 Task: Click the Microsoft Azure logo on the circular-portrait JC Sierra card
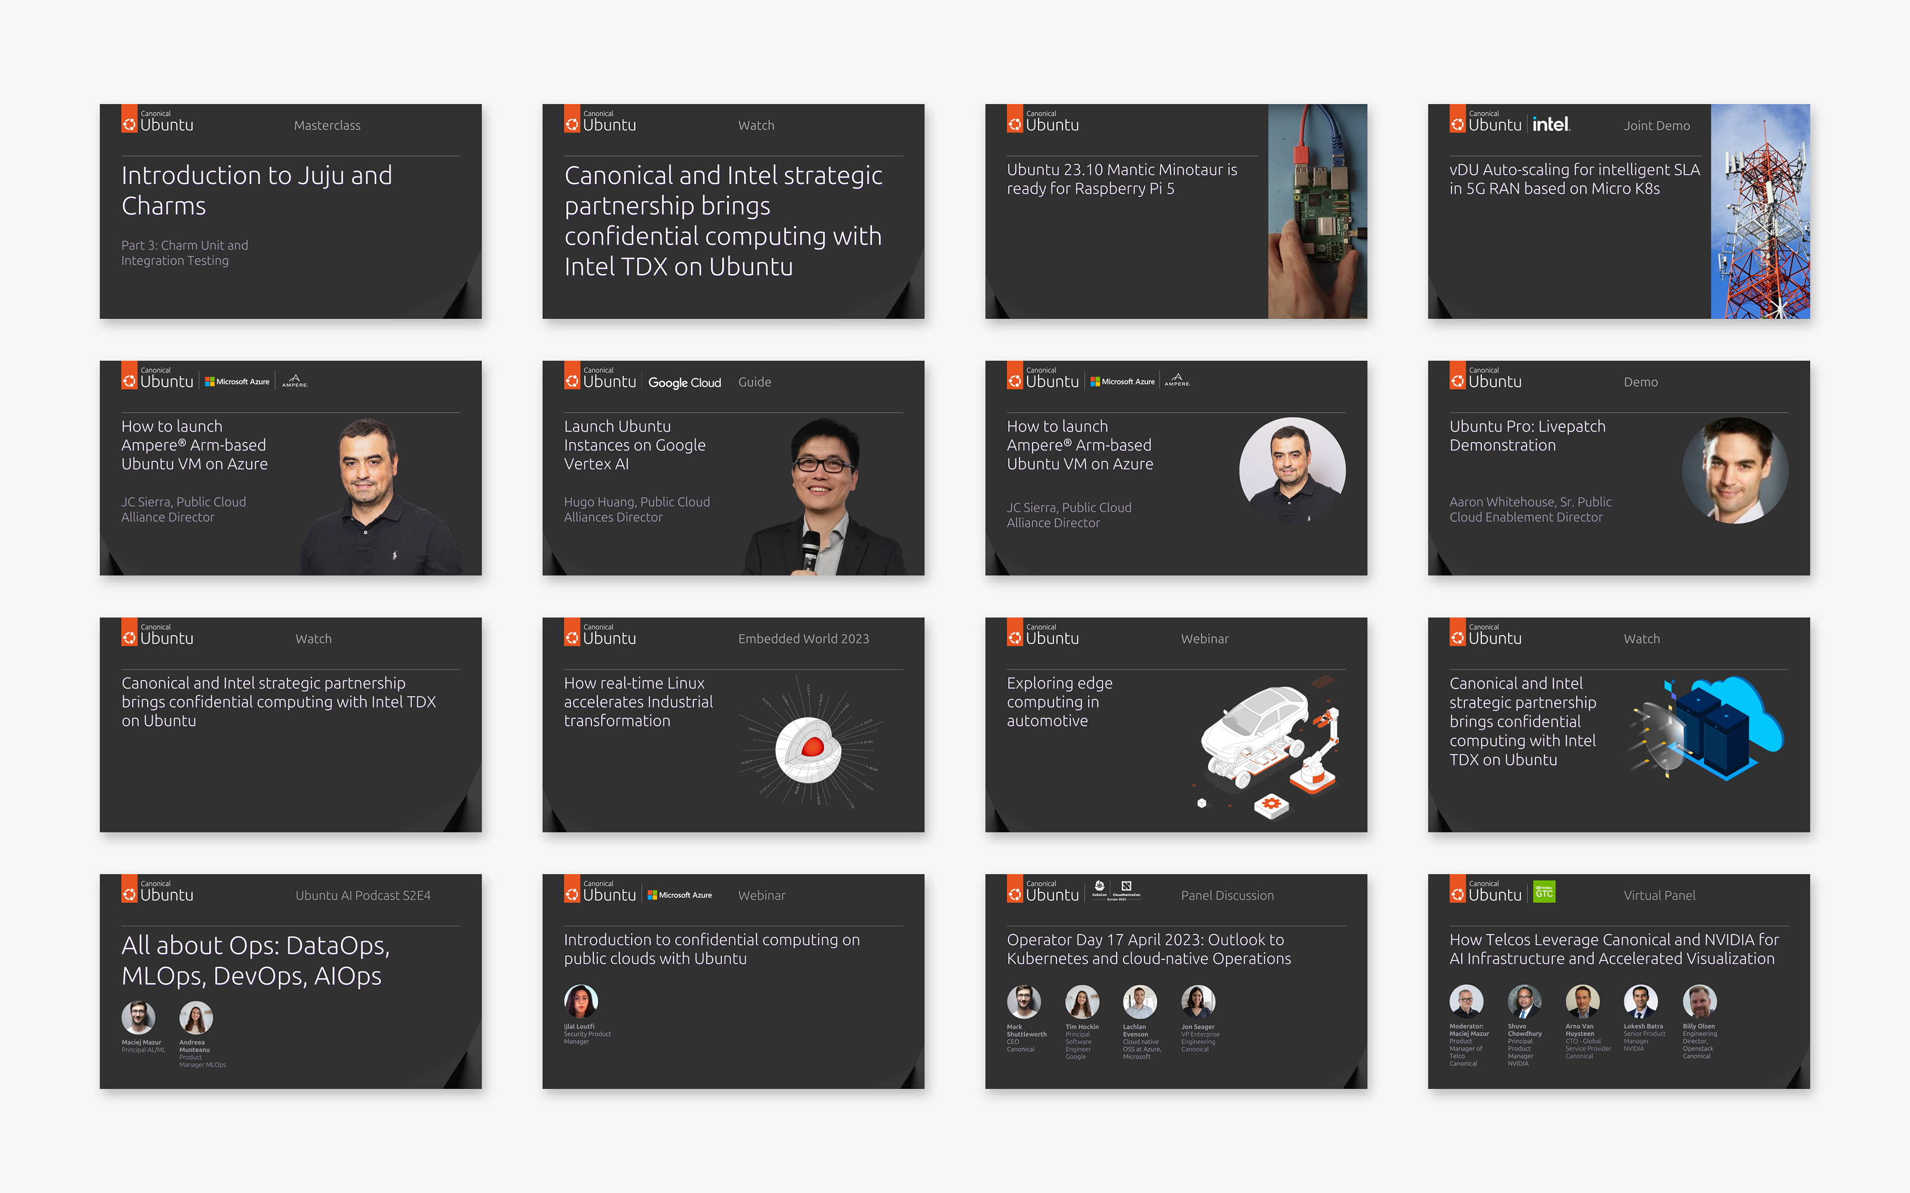[x=1122, y=381]
